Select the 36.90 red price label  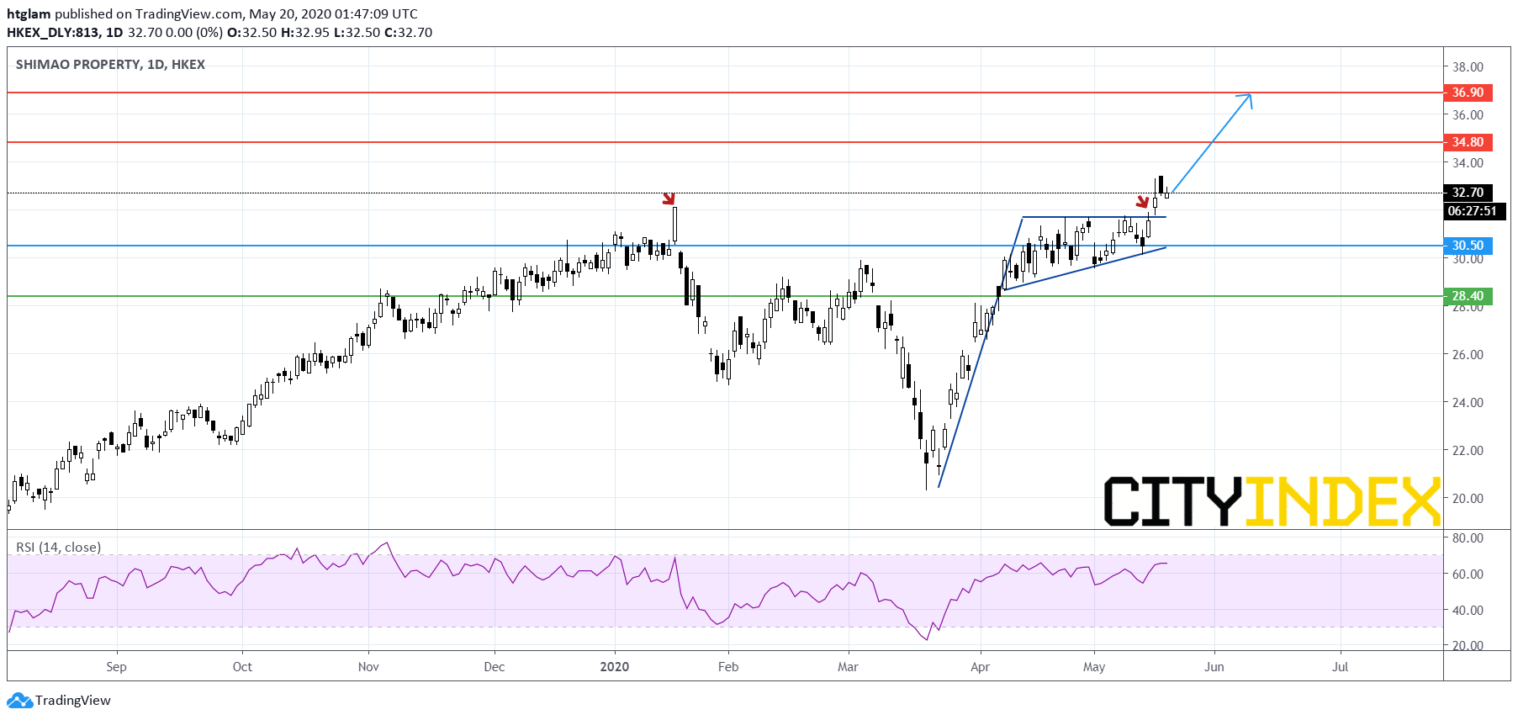click(x=1468, y=93)
